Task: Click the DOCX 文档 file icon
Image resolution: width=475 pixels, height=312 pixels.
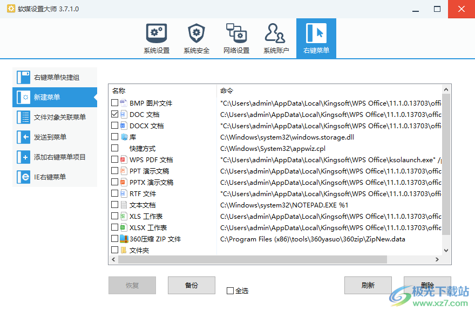Action: pyautogui.click(x=124, y=126)
